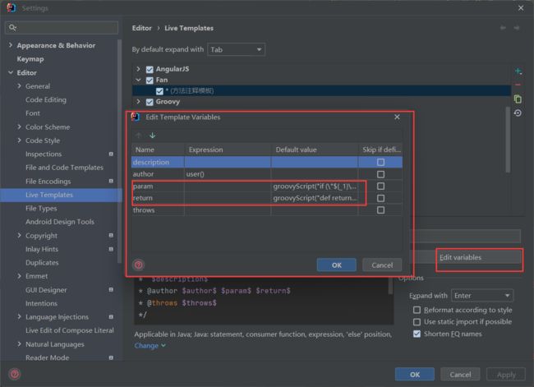
Task: Expand the General settings node
Action: click(19, 85)
